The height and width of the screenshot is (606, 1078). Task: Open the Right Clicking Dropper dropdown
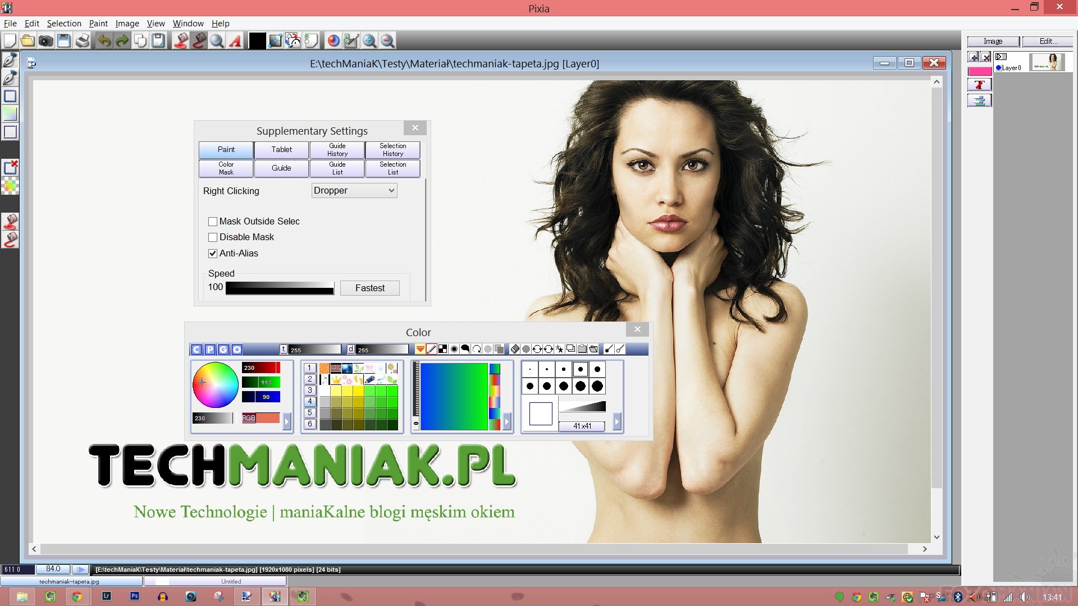(354, 191)
